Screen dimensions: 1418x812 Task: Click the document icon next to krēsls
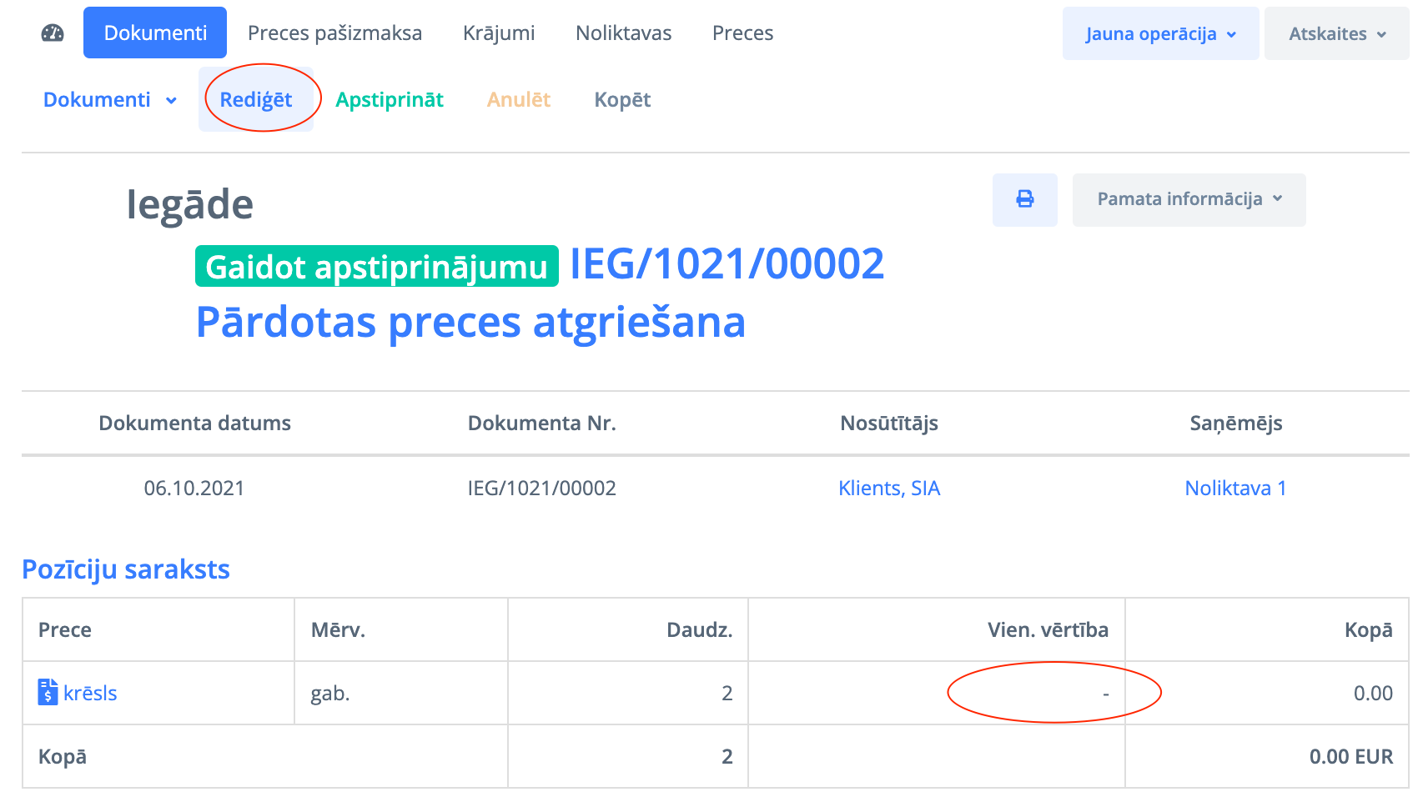[48, 693]
